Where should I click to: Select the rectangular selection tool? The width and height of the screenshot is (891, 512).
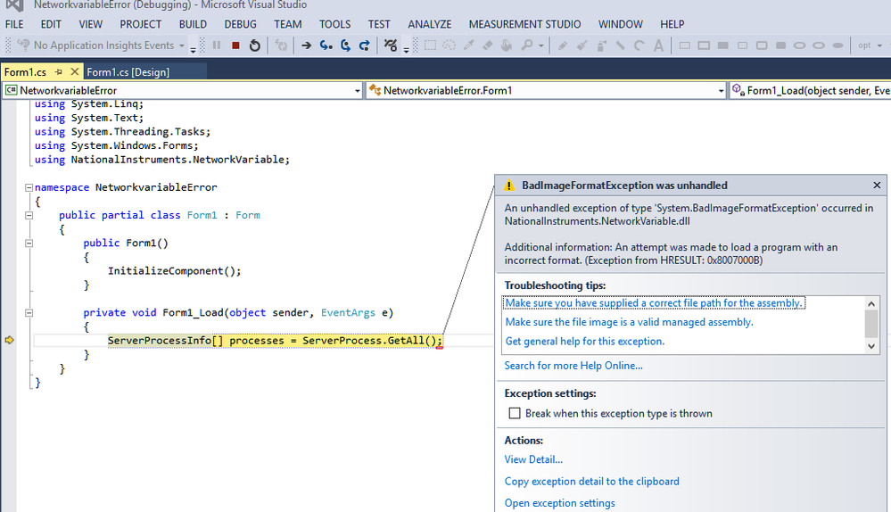[x=430, y=45]
